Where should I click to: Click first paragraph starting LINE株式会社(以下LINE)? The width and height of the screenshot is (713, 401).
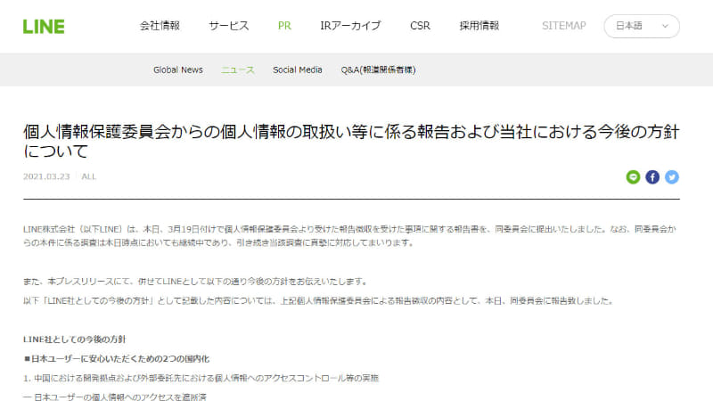[x=349, y=236]
